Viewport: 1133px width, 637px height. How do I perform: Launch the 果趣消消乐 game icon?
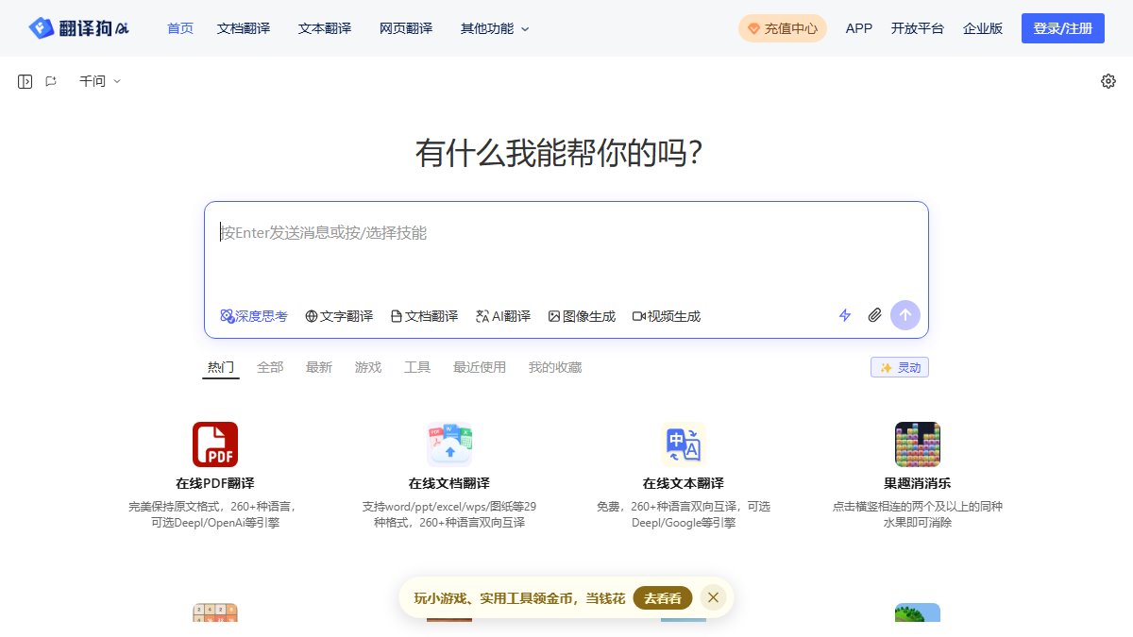[918, 444]
